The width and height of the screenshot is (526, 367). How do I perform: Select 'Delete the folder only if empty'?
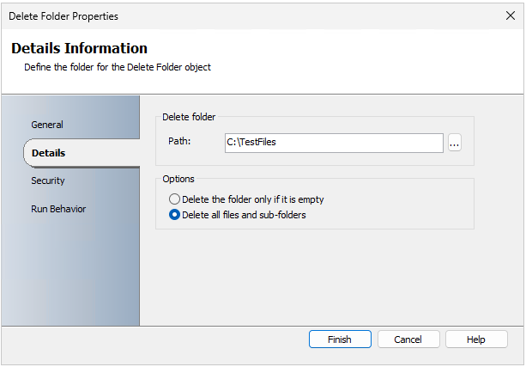(174, 199)
